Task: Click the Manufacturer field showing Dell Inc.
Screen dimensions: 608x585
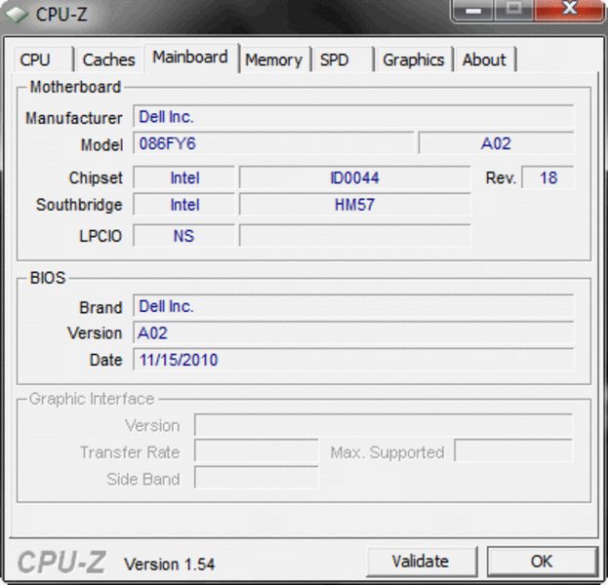Action: click(x=353, y=116)
